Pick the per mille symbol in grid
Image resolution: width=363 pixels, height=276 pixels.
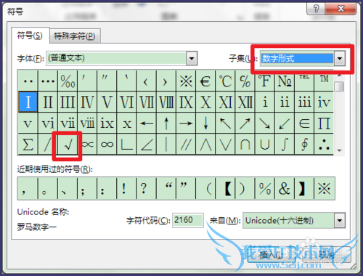(68, 81)
